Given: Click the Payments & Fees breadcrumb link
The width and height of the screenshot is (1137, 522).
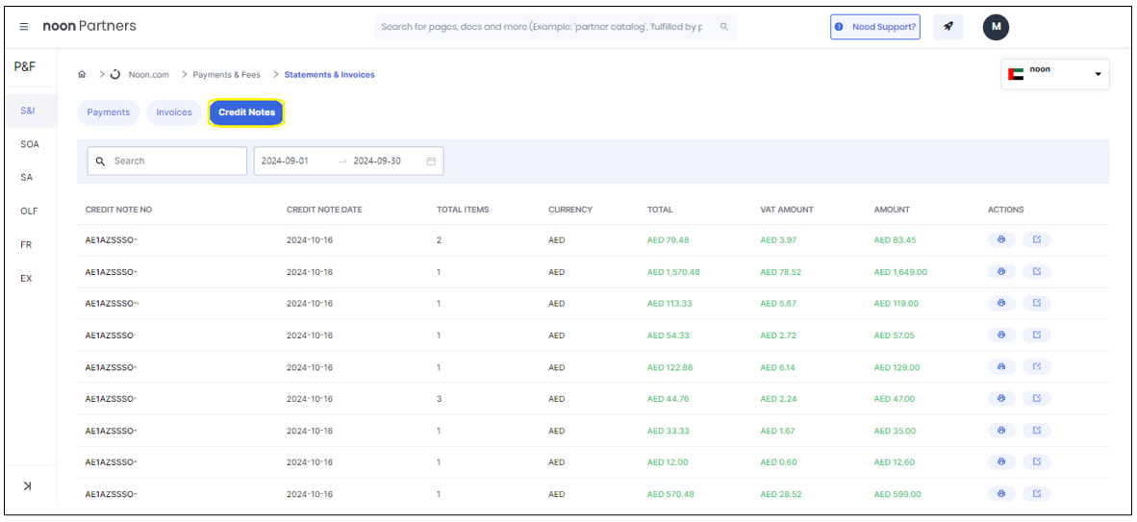Looking at the screenshot, I should (x=226, y=75).
